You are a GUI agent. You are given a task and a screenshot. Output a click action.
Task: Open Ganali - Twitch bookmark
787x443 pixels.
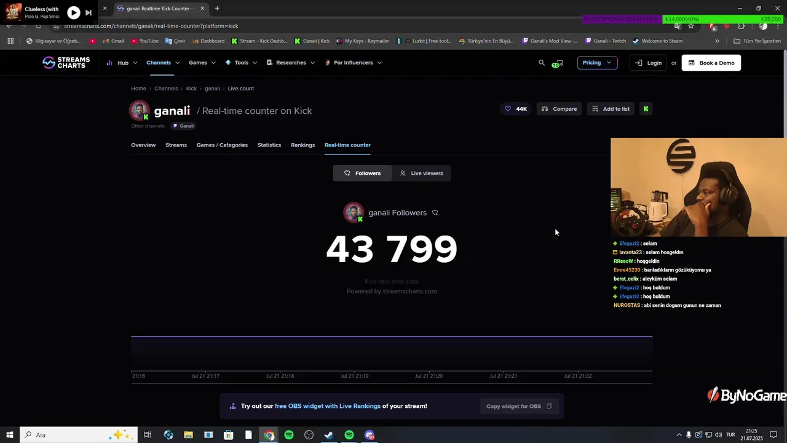[606, 41]
